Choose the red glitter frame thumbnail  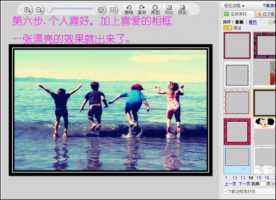pyautogui.click(x=237, y=132)
